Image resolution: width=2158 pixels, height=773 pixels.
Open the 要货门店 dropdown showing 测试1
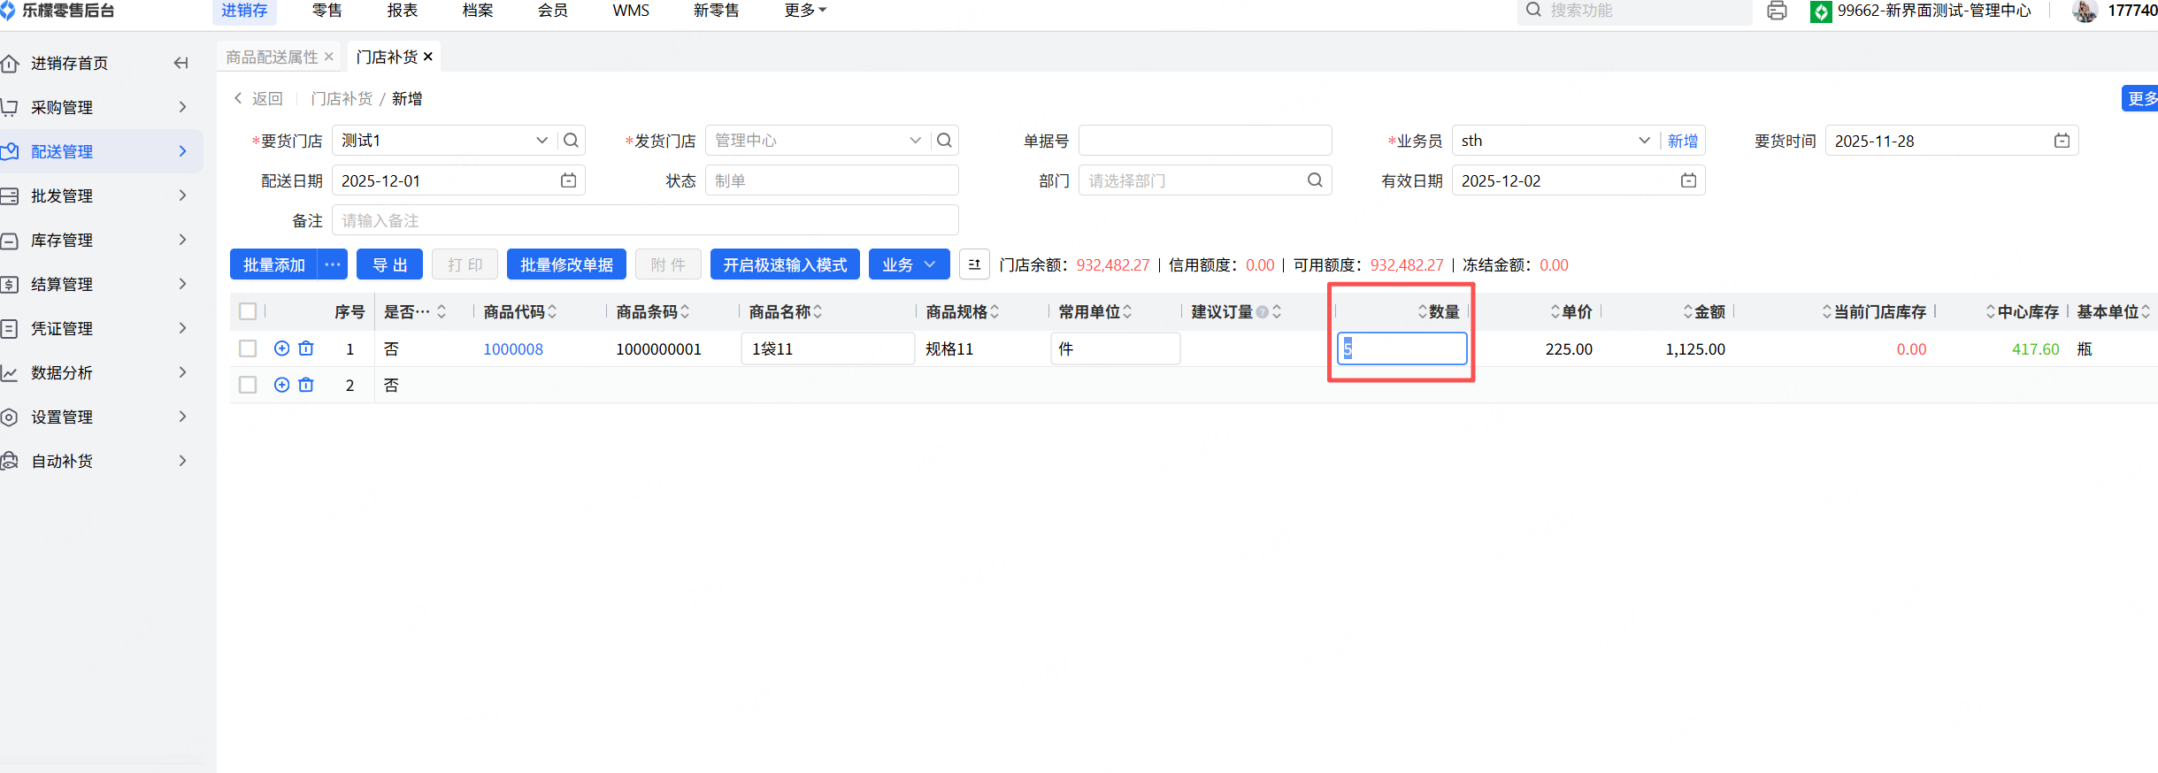point(444,141)
